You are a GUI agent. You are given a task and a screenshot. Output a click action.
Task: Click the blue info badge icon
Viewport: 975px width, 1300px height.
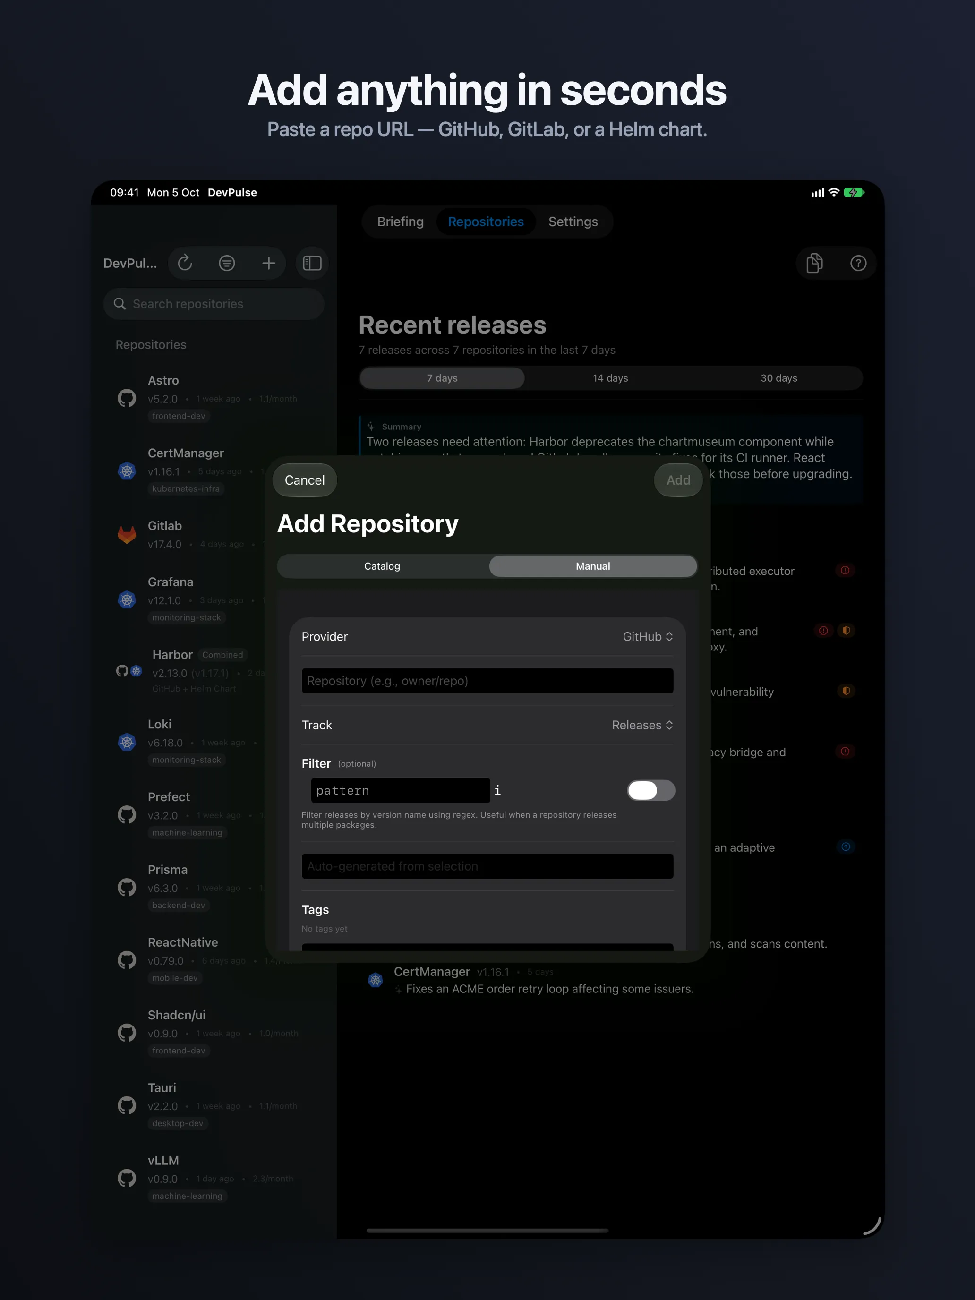pos(846,847)
